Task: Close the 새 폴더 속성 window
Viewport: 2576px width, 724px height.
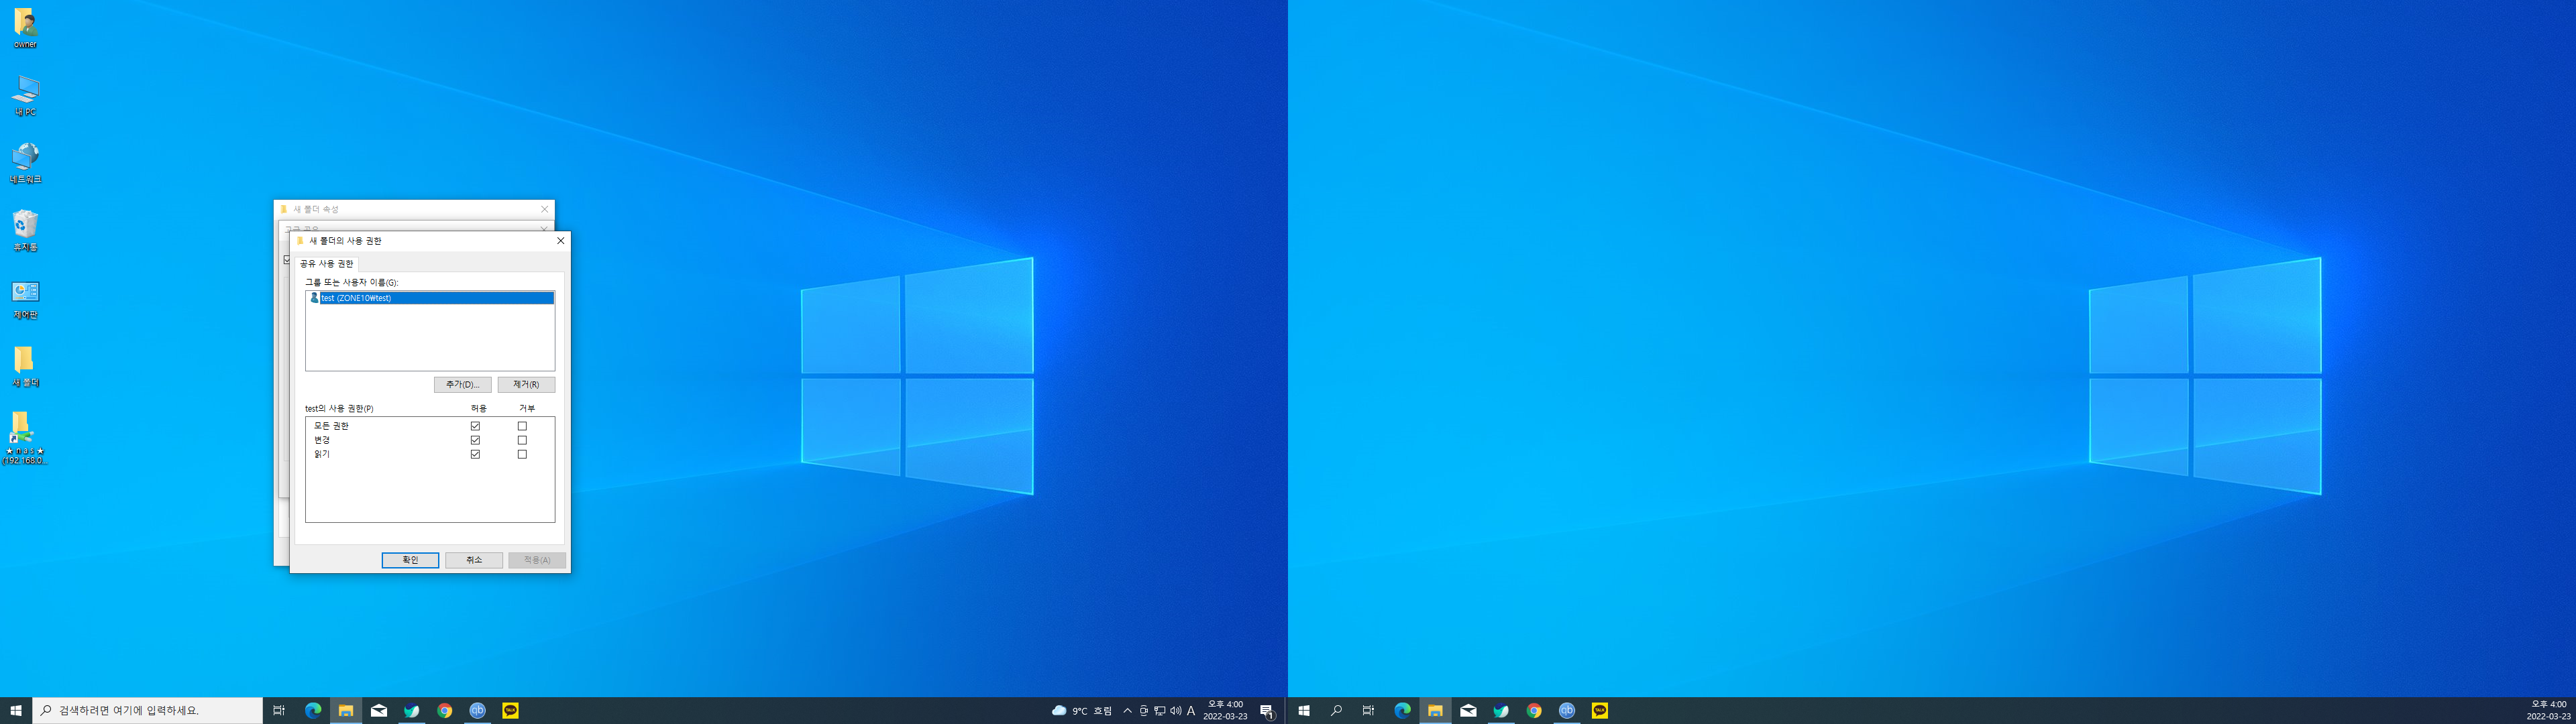Action: (x=545, y=209)
